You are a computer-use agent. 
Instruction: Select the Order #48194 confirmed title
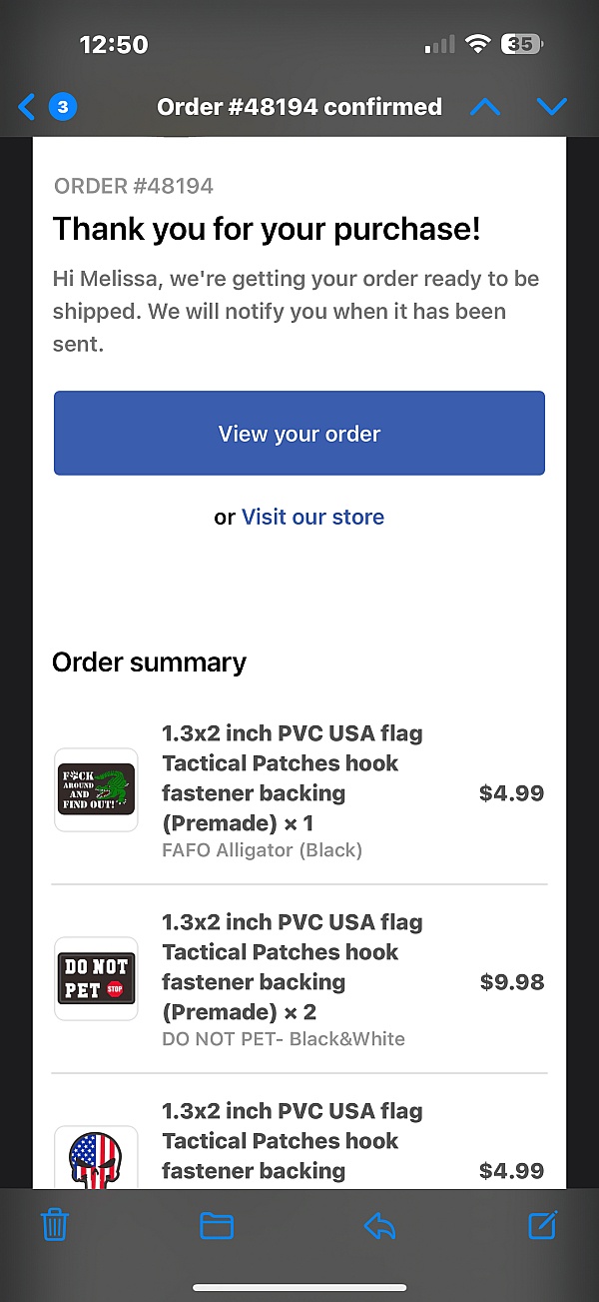(299, 106)
